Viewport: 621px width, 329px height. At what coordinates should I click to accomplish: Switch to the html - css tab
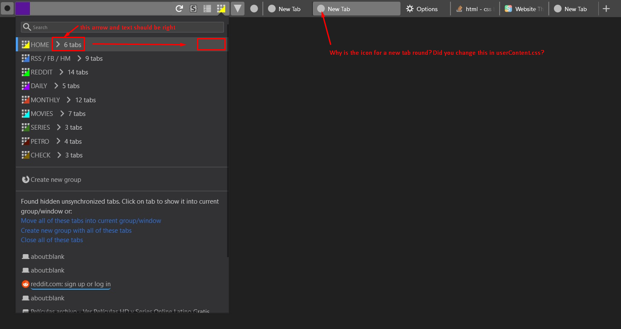(475, 9)
